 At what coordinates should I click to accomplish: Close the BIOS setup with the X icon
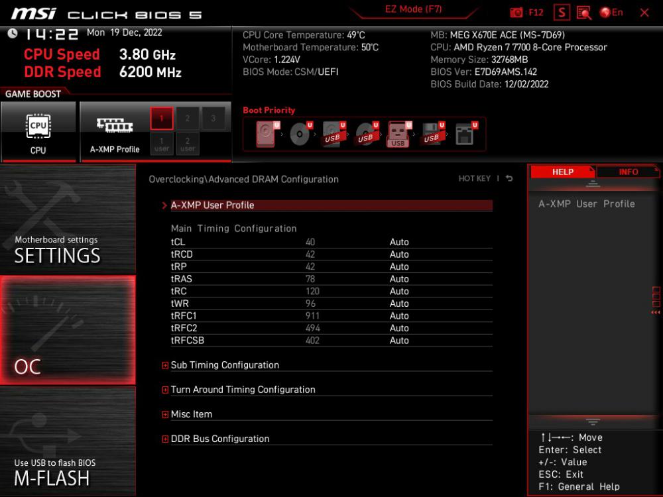(x=644, y=13)
